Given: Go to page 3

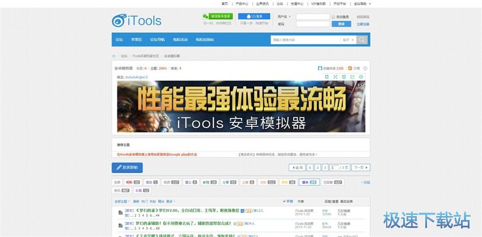Looking at the screenshot, I should click(325, 167).
